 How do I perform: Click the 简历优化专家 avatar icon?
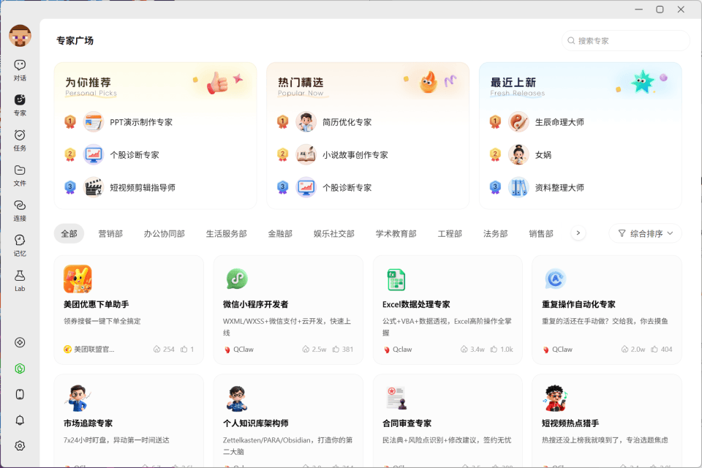tap(306, 122)
